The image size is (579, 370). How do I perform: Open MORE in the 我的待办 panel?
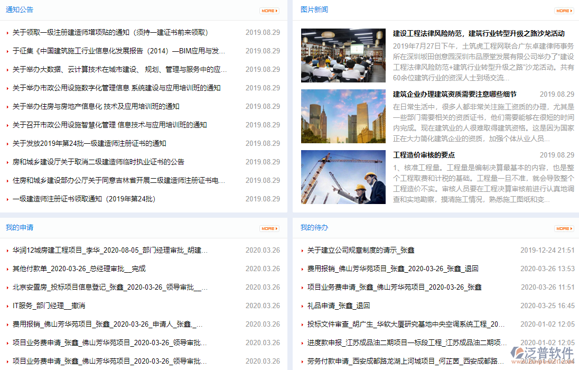click(563, 228)
